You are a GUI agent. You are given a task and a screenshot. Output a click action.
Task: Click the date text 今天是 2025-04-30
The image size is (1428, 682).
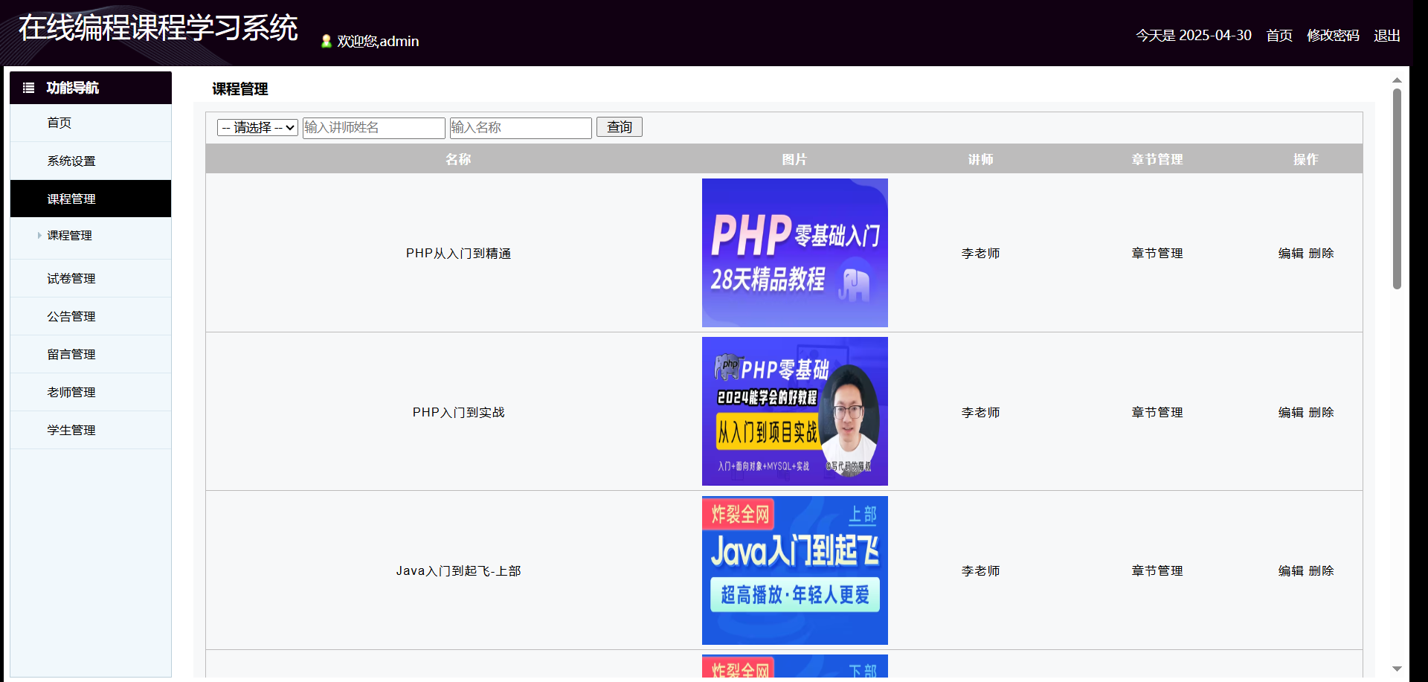[1194, 35]
